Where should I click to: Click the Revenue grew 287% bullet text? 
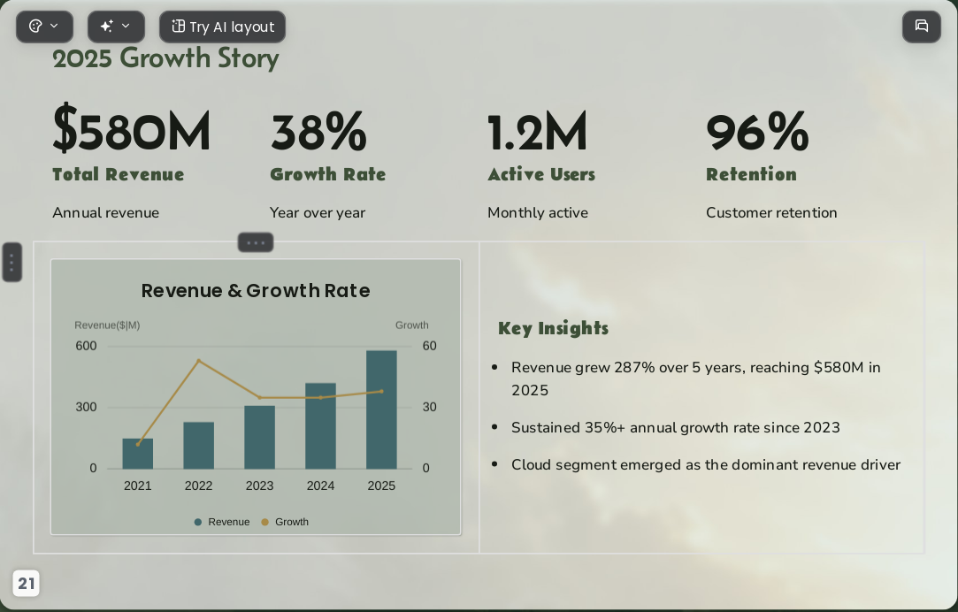(x=696, y=379)
